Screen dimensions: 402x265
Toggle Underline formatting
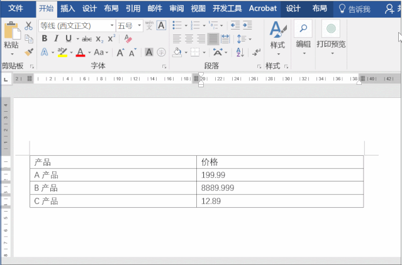(x=69, y=39)
